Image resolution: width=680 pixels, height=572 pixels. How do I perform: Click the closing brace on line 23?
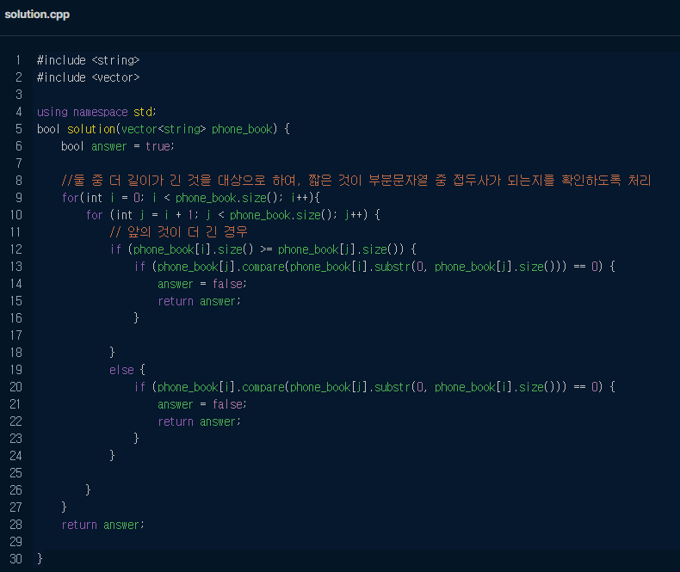[136, 439]
